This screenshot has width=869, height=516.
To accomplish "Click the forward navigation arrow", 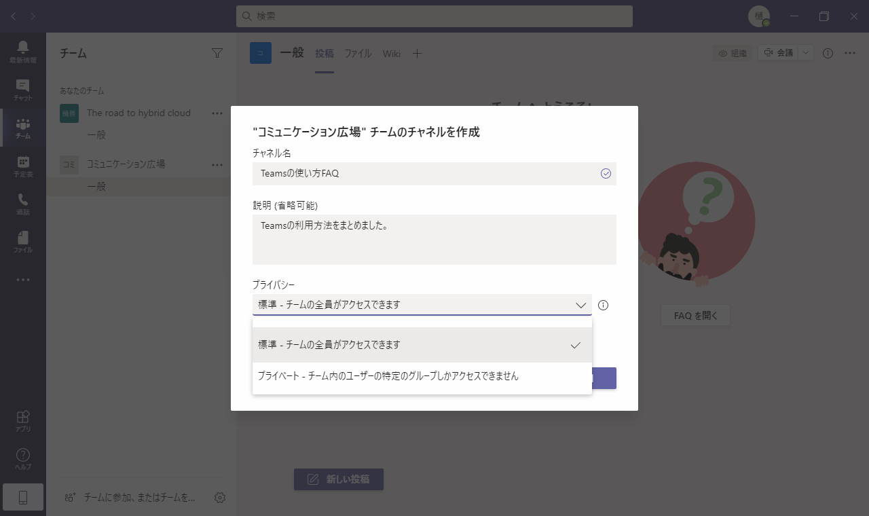I will (33, 16).
